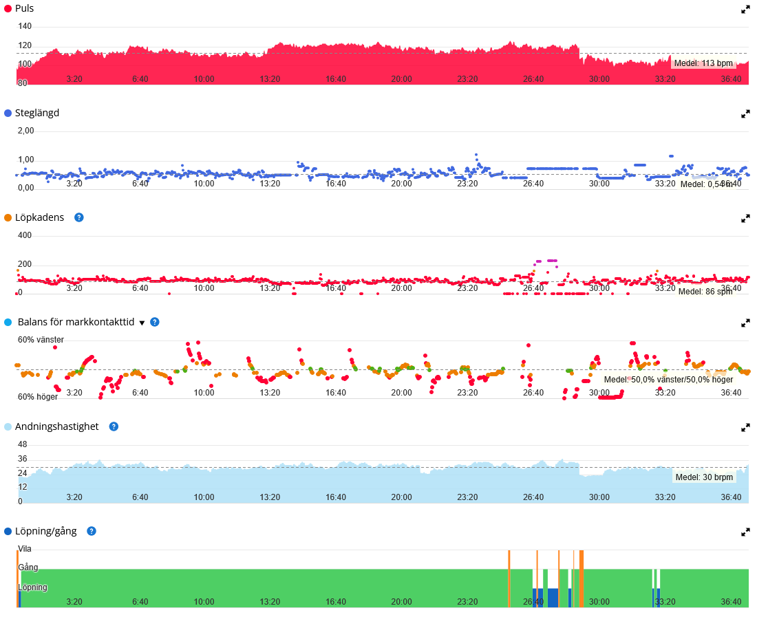Click the light blue Andningshastighet legend dot
The image size is (757, 617).
tap(8, 427)
